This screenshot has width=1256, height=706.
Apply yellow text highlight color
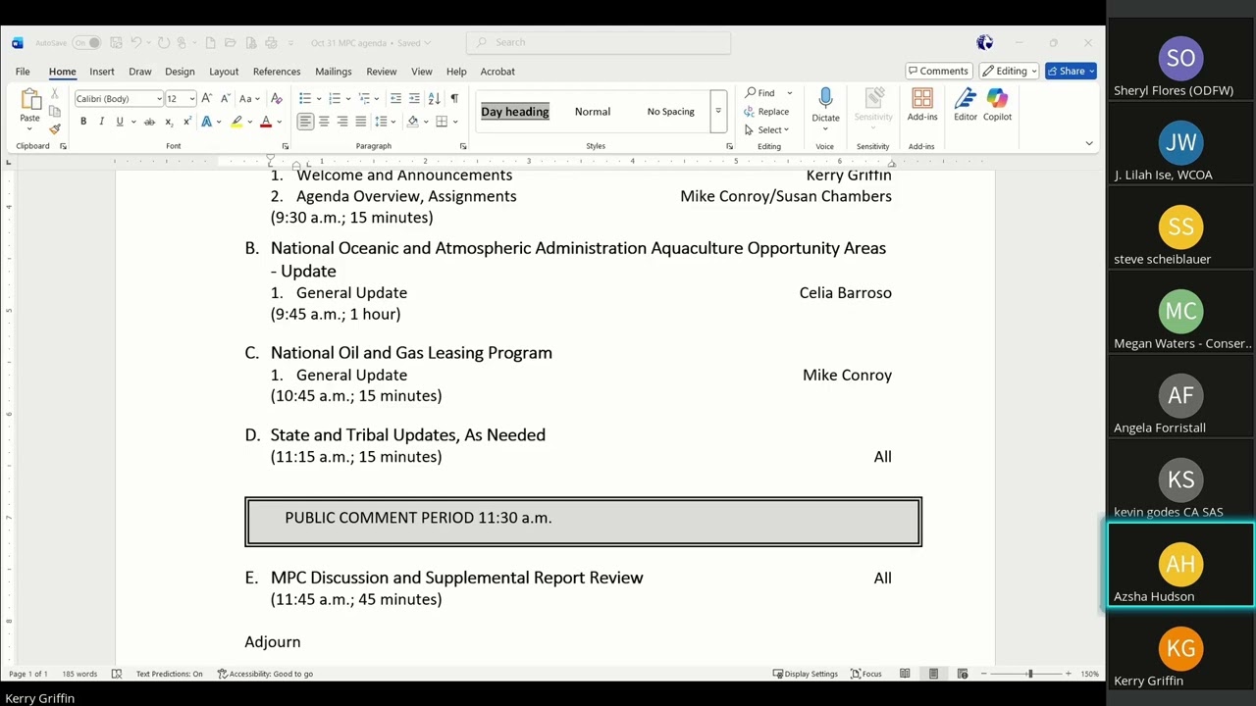[x=236, y=122]
